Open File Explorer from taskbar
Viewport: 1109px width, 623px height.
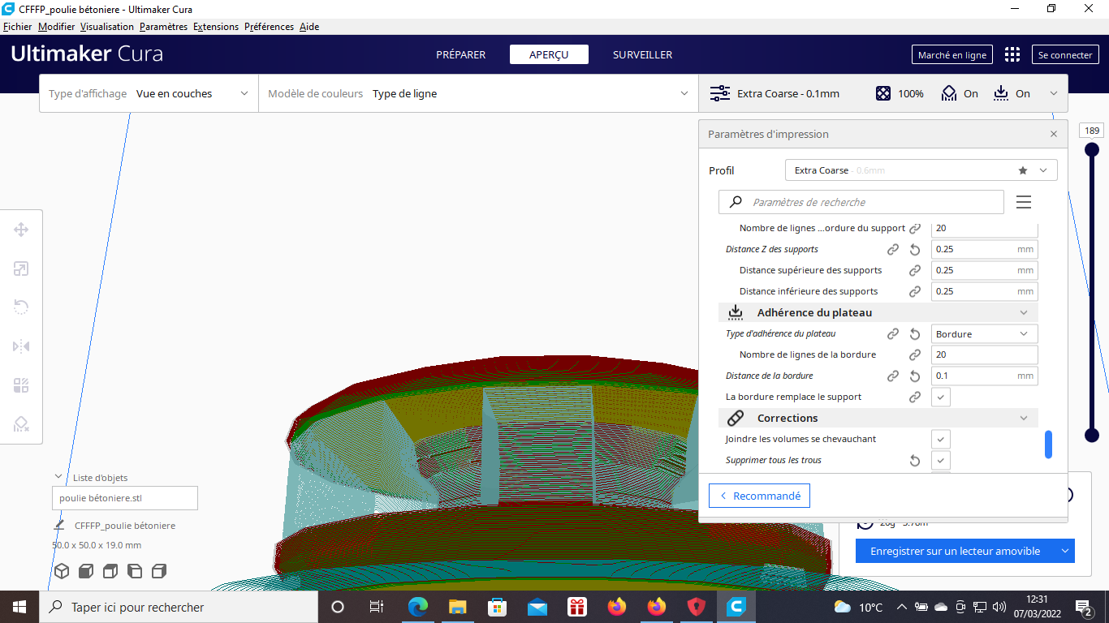458,607
